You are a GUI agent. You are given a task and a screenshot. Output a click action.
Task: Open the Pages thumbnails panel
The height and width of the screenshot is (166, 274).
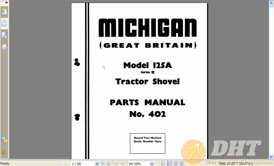[4, 23]
